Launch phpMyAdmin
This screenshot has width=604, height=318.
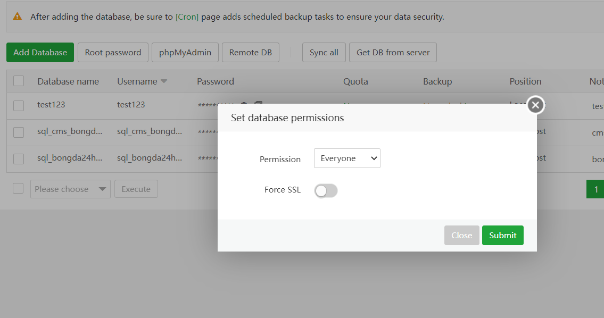pyautogui.click(x=185, y=52)
